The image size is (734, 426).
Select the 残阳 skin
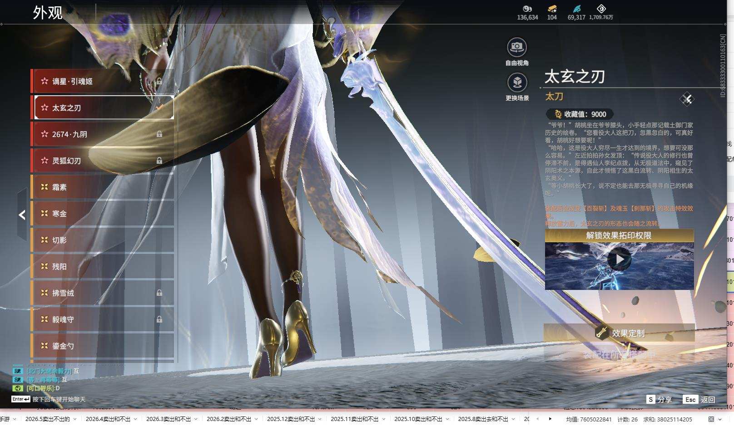point(103,266)
